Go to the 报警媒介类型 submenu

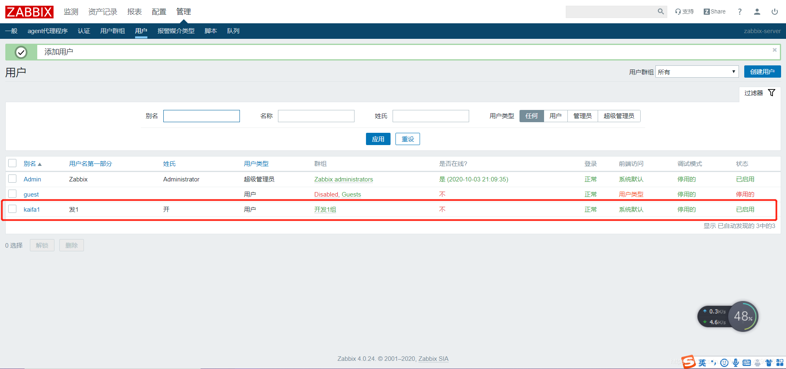pyautogui.click(x=176, y=31)
